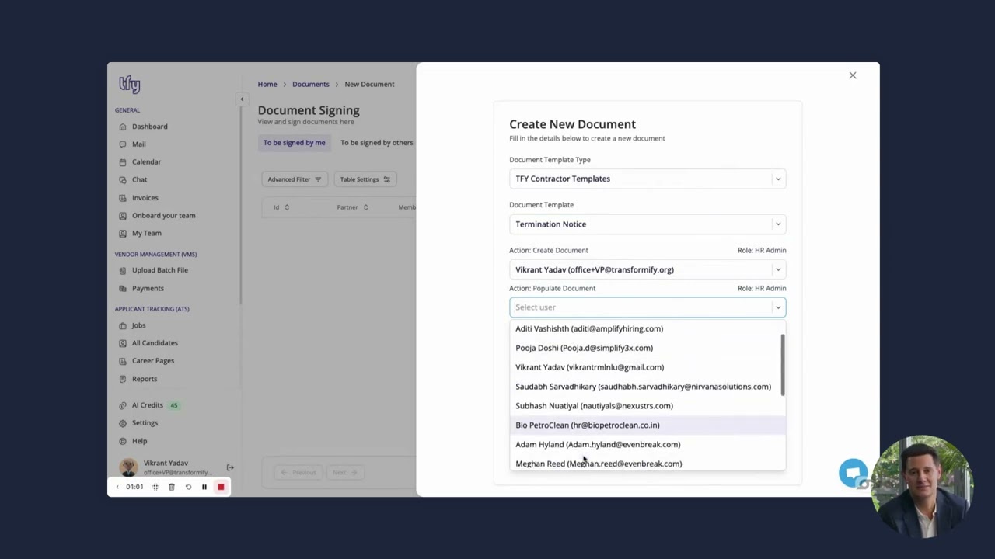Click the Select user field
This screenshot has width=995, height=559.
click(x=648, y=307)
